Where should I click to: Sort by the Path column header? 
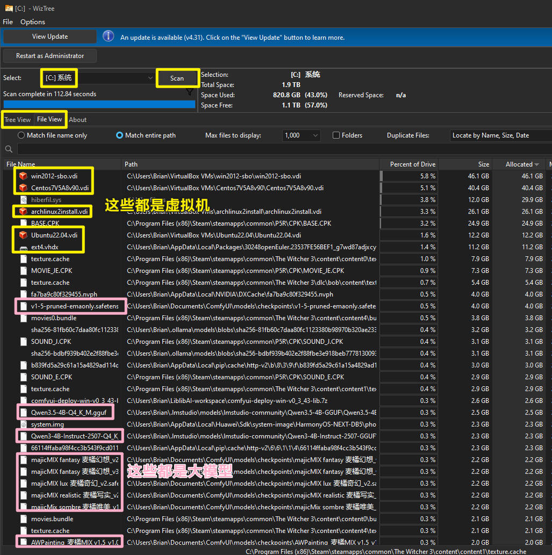point(250,164)
